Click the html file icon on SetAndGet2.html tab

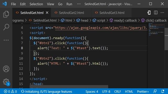(x=56, y=13)
